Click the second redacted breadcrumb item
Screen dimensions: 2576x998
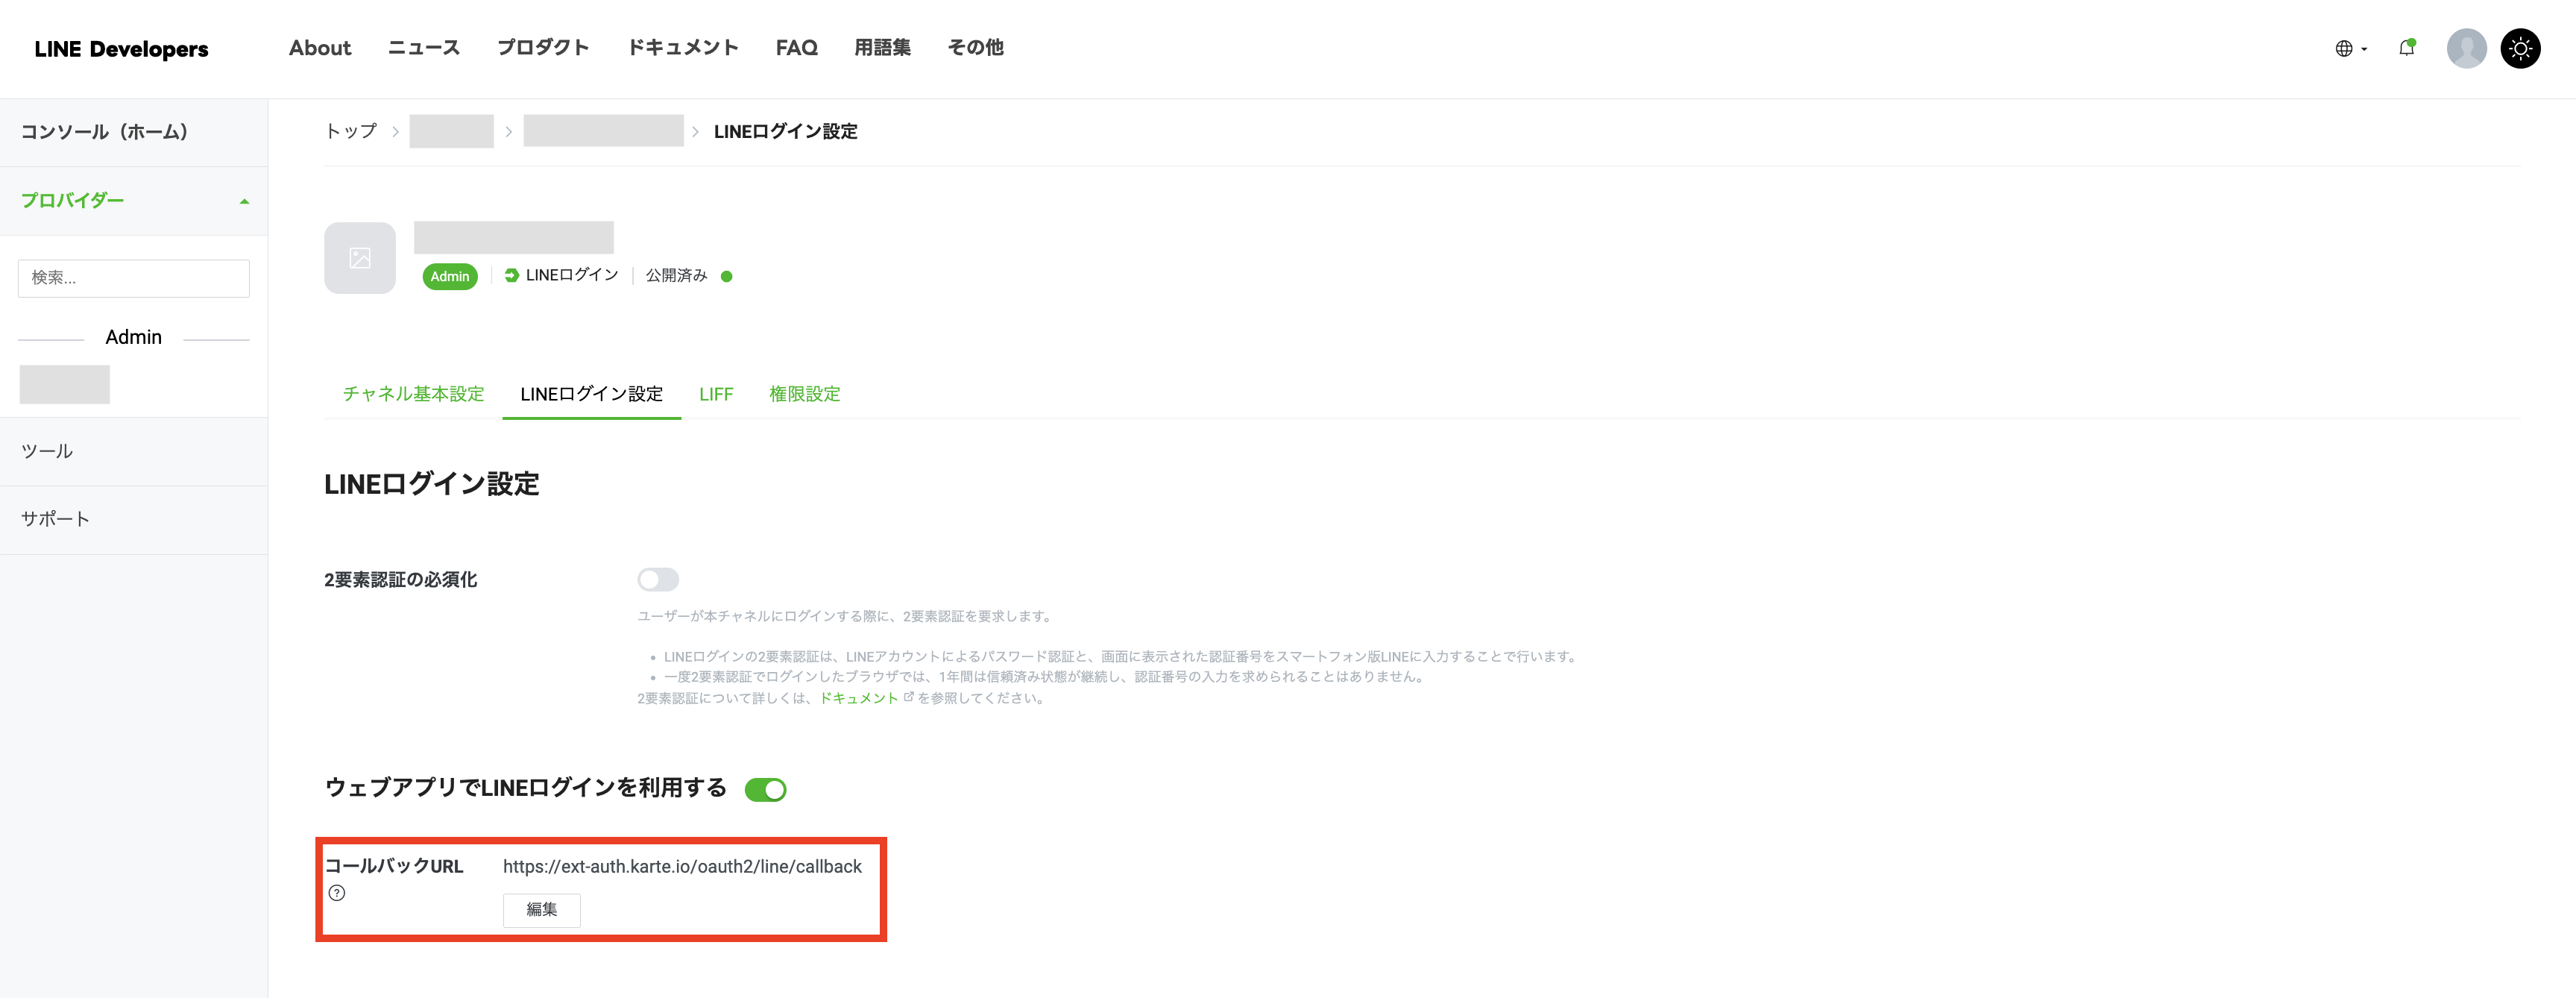pos(603,131)
